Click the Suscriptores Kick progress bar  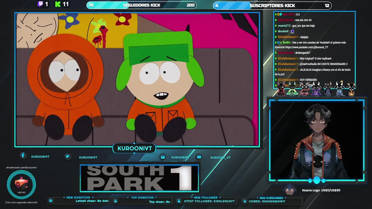[x=272, y=5]
